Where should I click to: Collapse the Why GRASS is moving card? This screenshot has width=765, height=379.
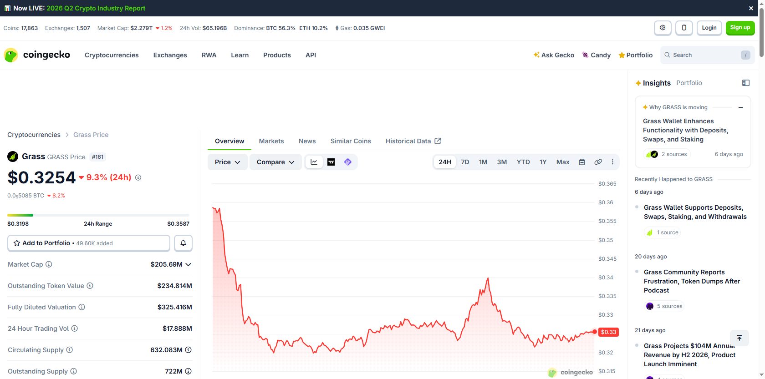pos(741,107)
